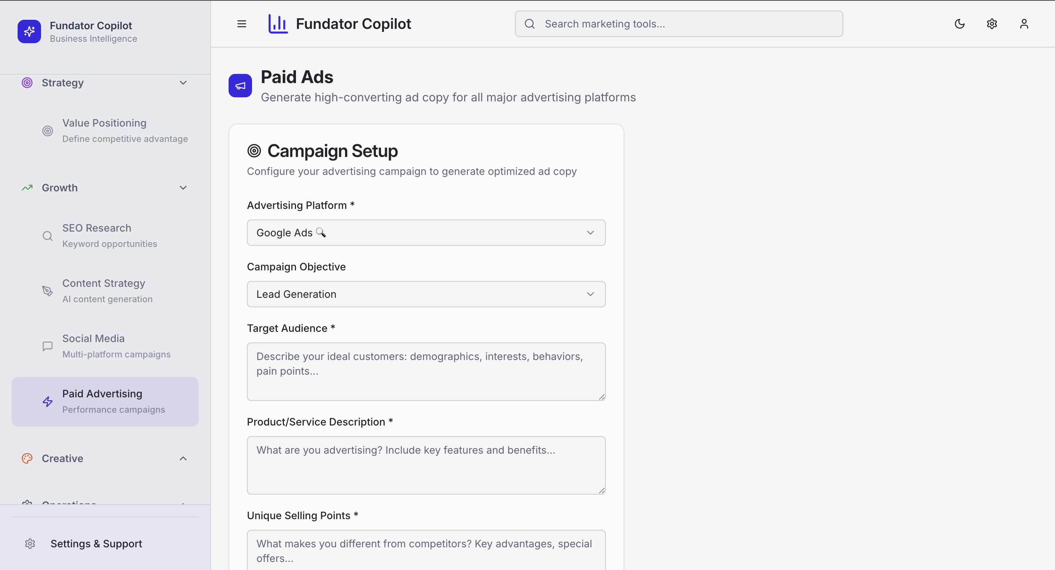Open Advertising Platform dropdown showing Google Ads
This screenshot has height=570, width=1055.
click(x=426, y=233)
